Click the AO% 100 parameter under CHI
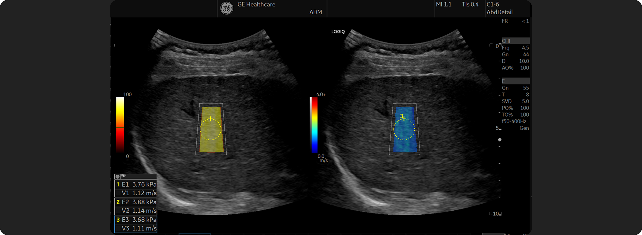The image size is (642, 235). 515,68
